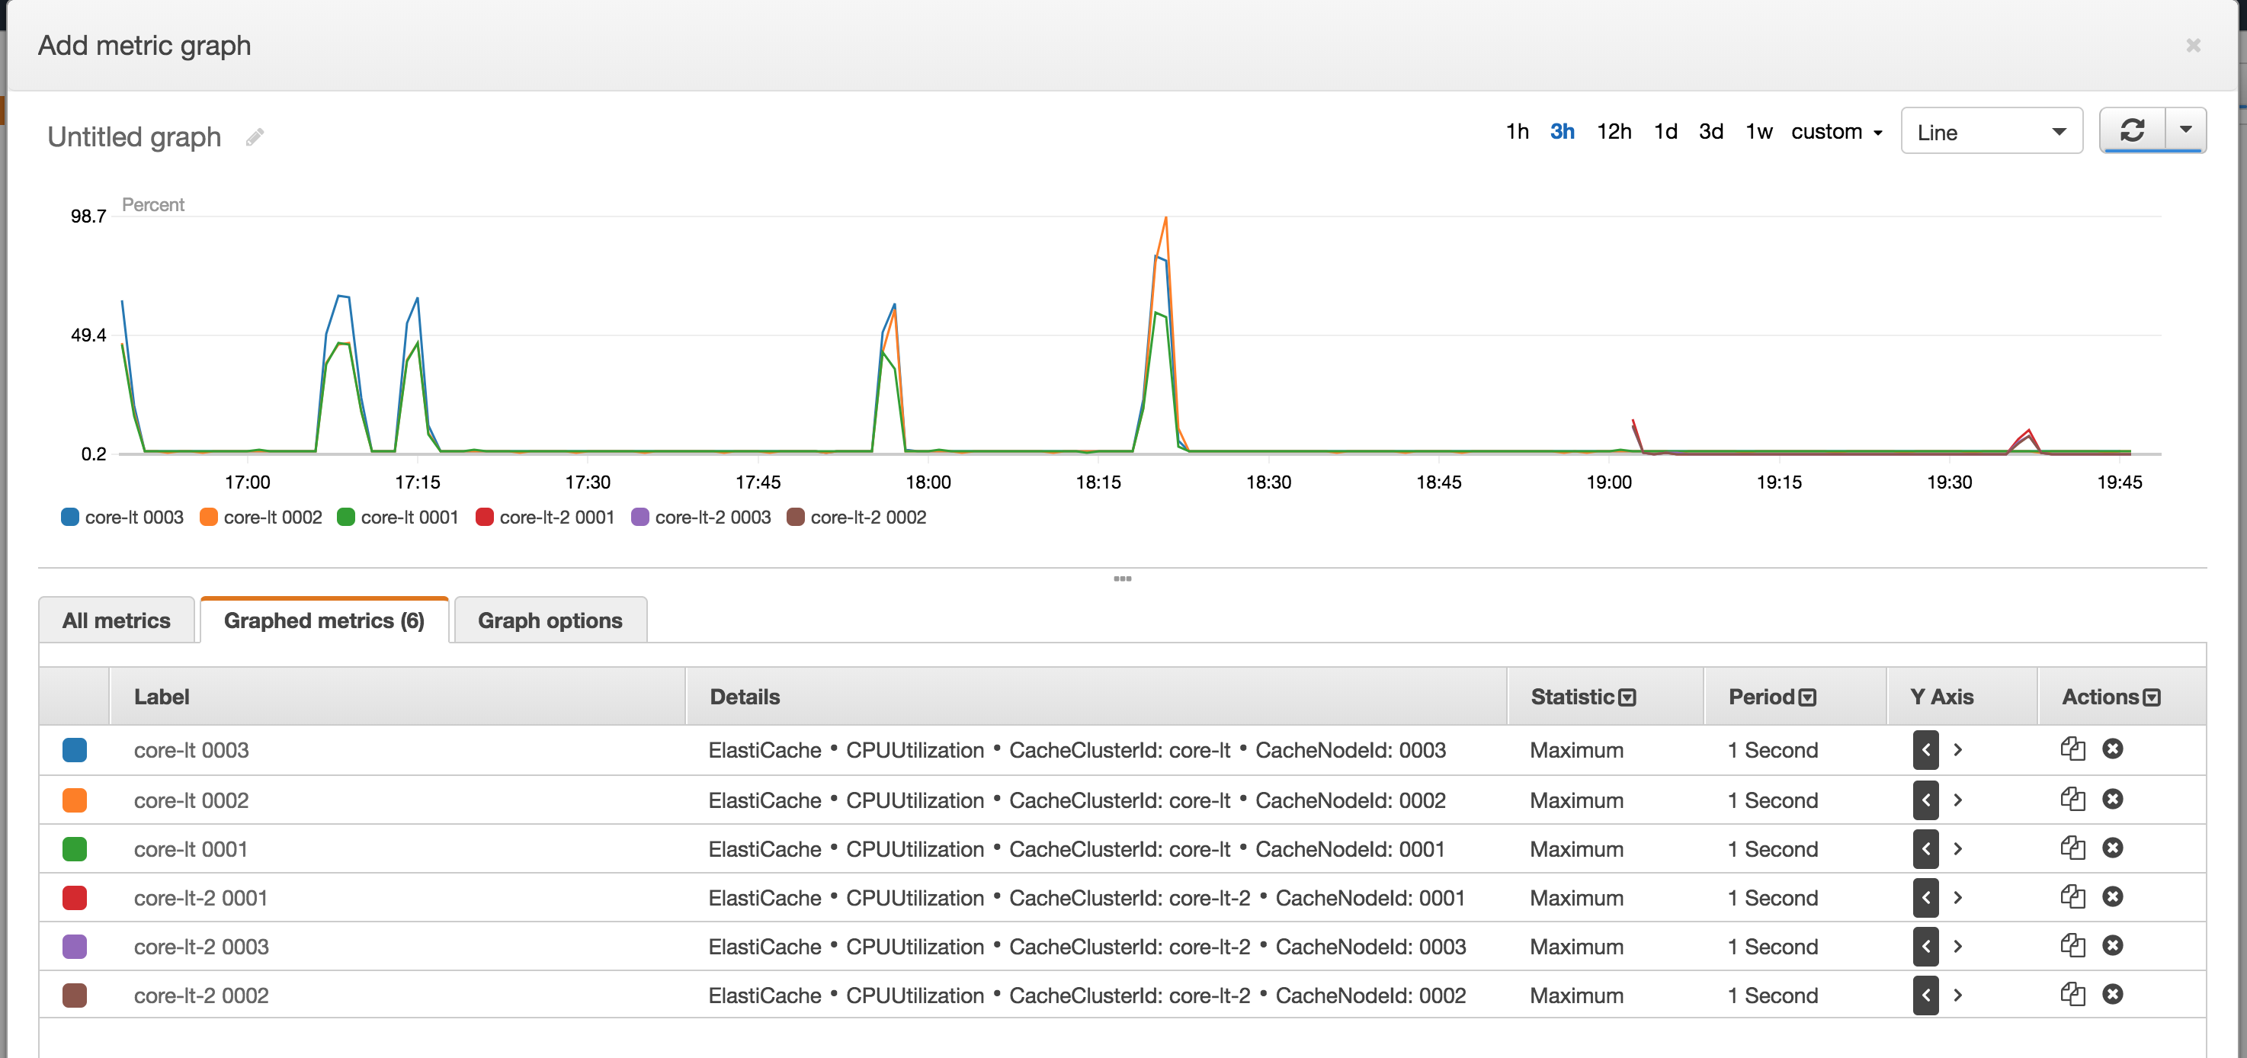
Task: Duplicate the core-lt 0003 metric
Action: [2073, 749]
